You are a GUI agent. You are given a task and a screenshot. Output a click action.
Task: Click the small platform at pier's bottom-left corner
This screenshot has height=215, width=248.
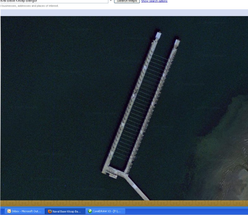pyautogui.click(x=112, y=176)
